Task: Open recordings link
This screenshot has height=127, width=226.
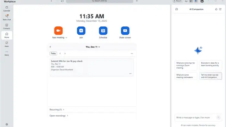Action: [x=59, y=116]
